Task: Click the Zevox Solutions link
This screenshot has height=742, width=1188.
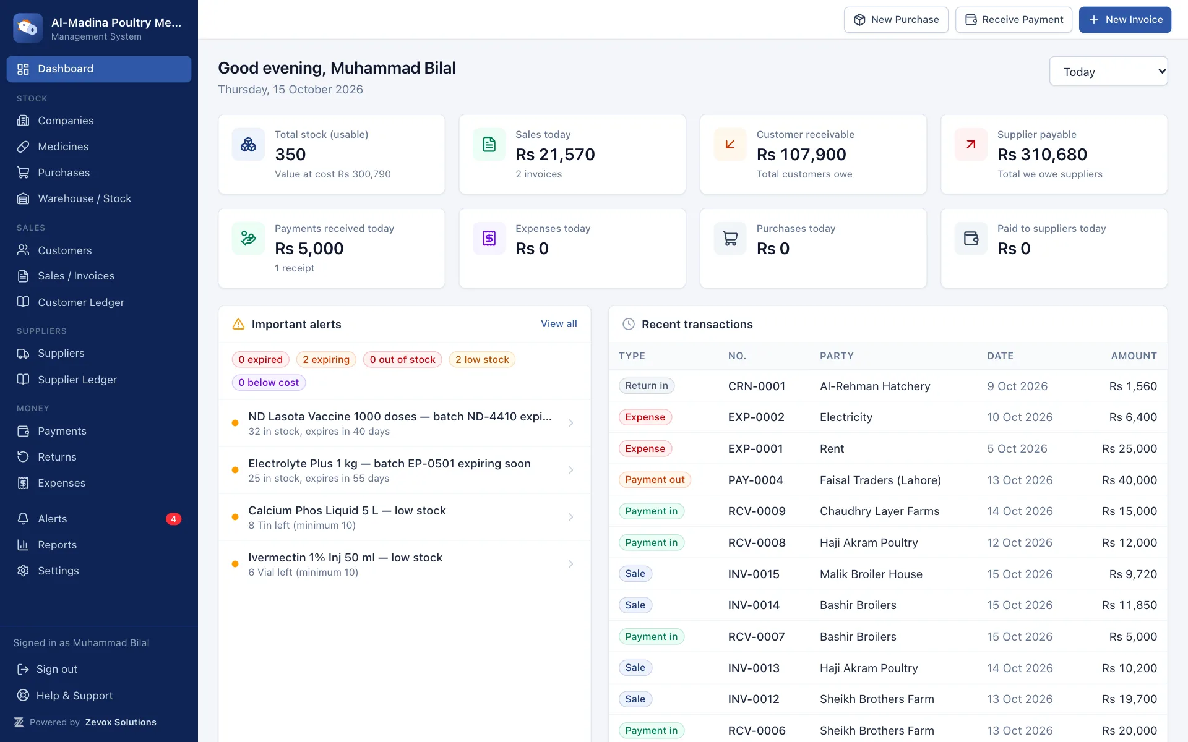Action: point(121,722)
